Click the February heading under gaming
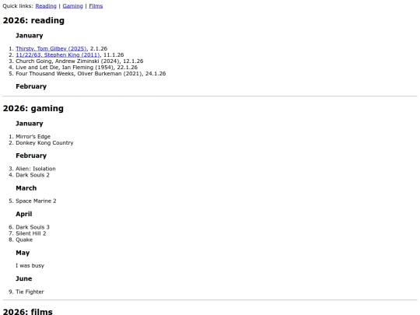The image size is (420, 315). [x=31, y=156]
